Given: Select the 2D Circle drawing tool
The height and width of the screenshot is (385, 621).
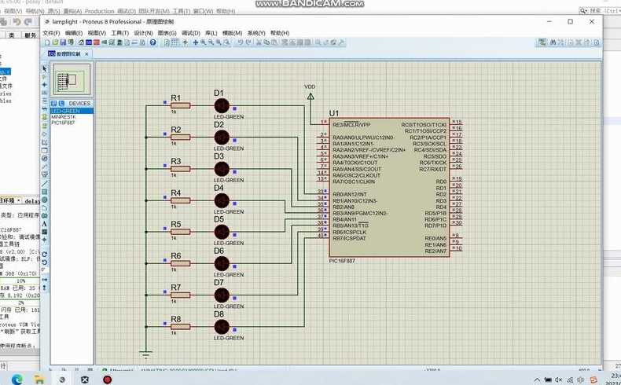Looking at the screenshot, I should pyautogui.click(x=44, y=200).
